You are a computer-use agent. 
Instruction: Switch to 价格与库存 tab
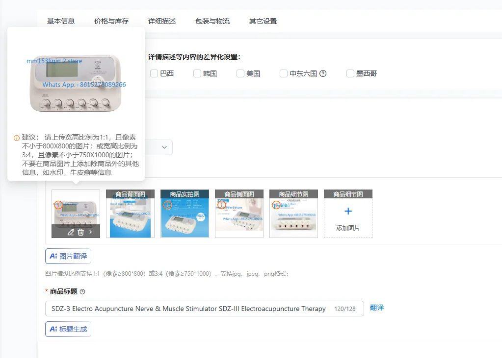pos(111,21)
